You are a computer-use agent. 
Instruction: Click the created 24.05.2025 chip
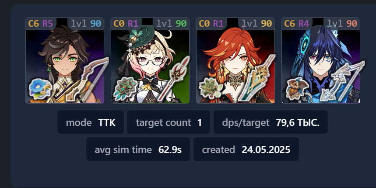(246, 149)
